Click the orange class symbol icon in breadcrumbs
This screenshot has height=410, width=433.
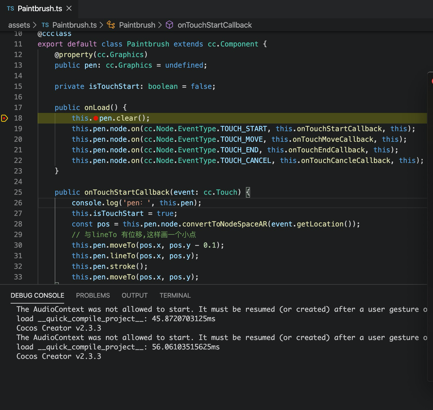pyautogui.click(x=111, y=25)
